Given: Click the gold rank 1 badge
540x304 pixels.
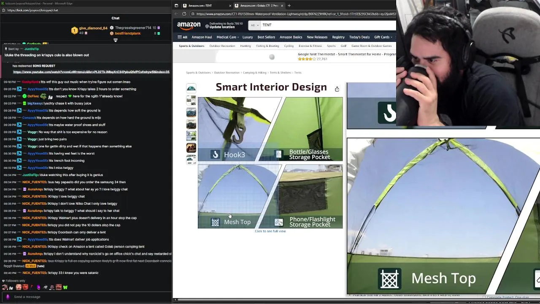Looking at the screenshot, I should [x=74, y=30].
